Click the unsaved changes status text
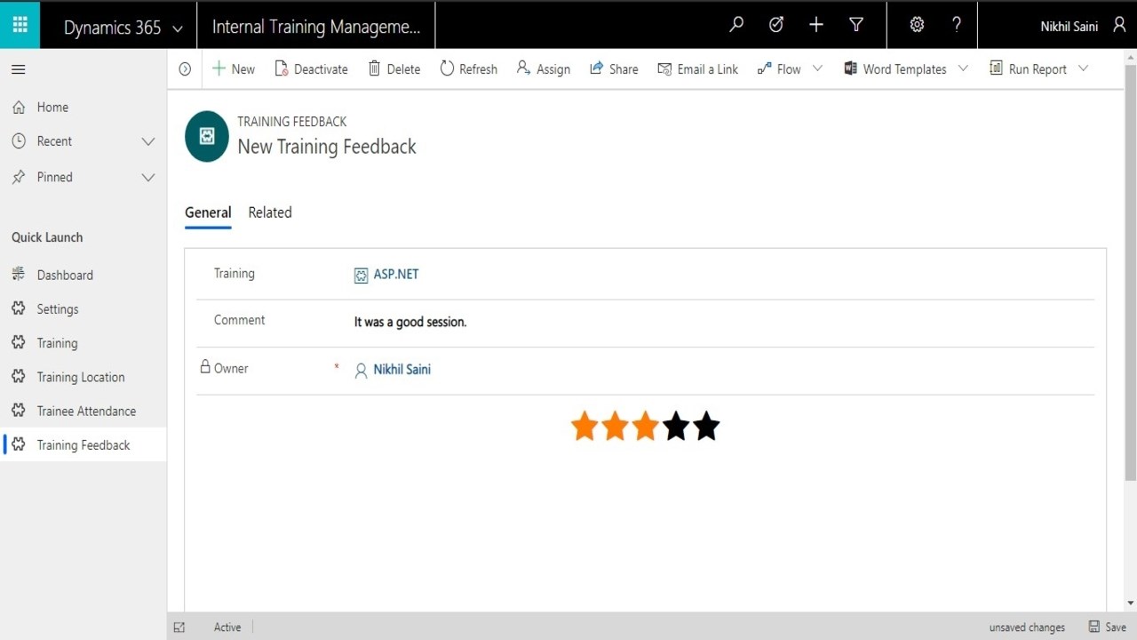Viewport: 1137px width, 640px height. 1027,628
